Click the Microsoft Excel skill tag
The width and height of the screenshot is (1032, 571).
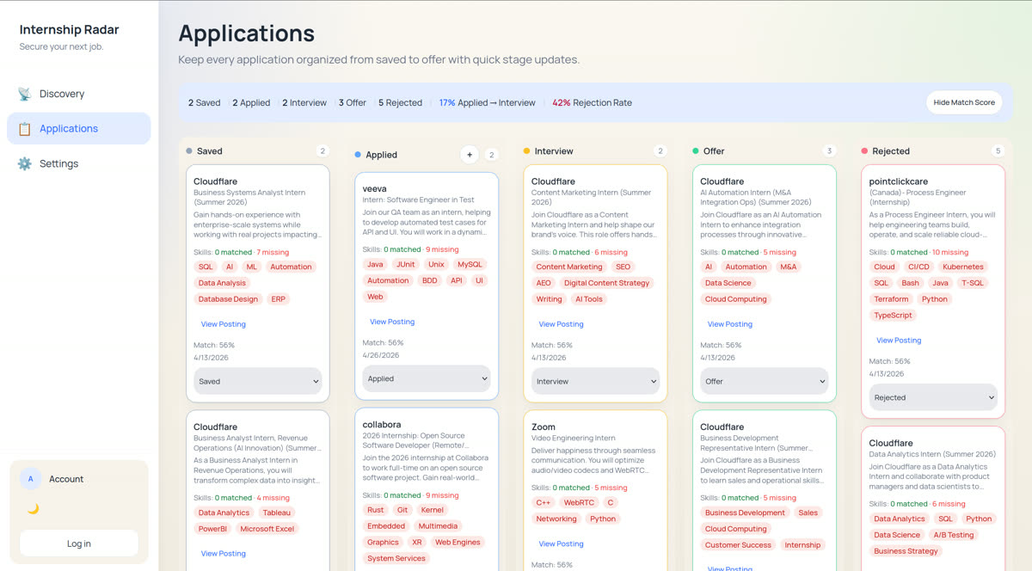(267, 529)
